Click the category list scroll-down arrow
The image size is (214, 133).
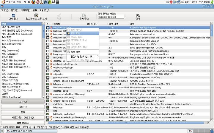tap(43, 97)
